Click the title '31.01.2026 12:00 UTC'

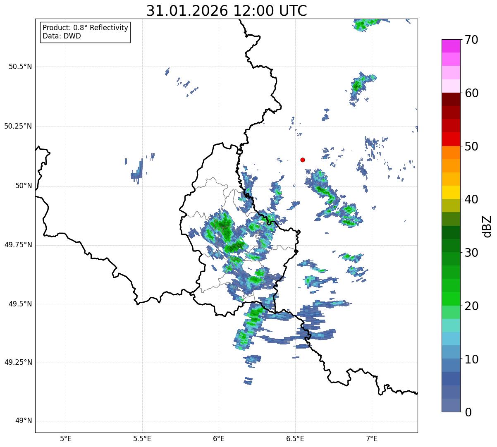tap(227, 11)
